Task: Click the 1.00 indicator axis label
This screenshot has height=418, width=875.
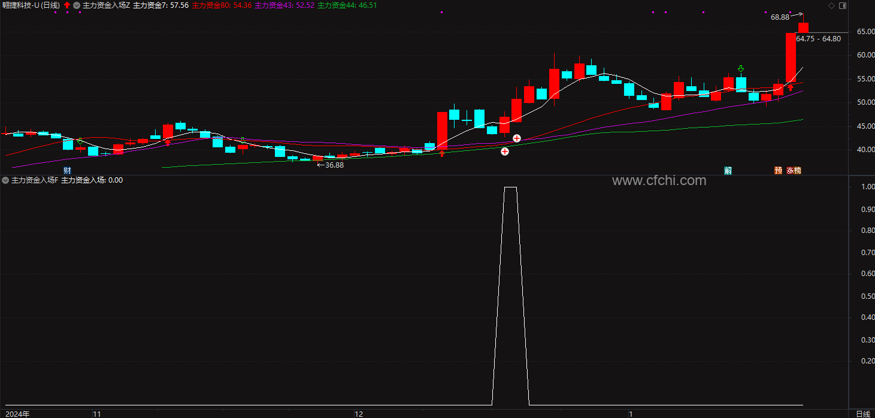Action: [867, 187]
